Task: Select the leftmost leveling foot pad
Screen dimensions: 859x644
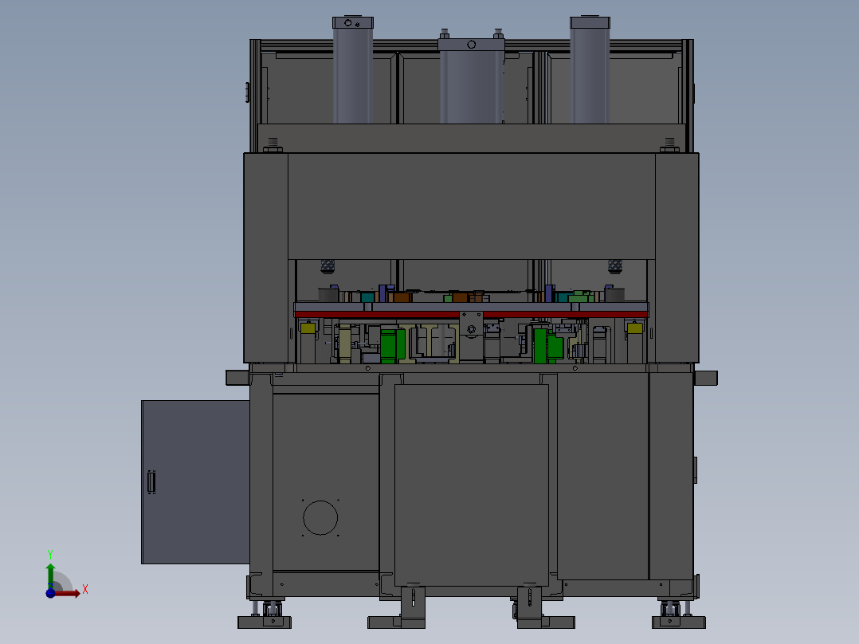Action: click(265, 622)
